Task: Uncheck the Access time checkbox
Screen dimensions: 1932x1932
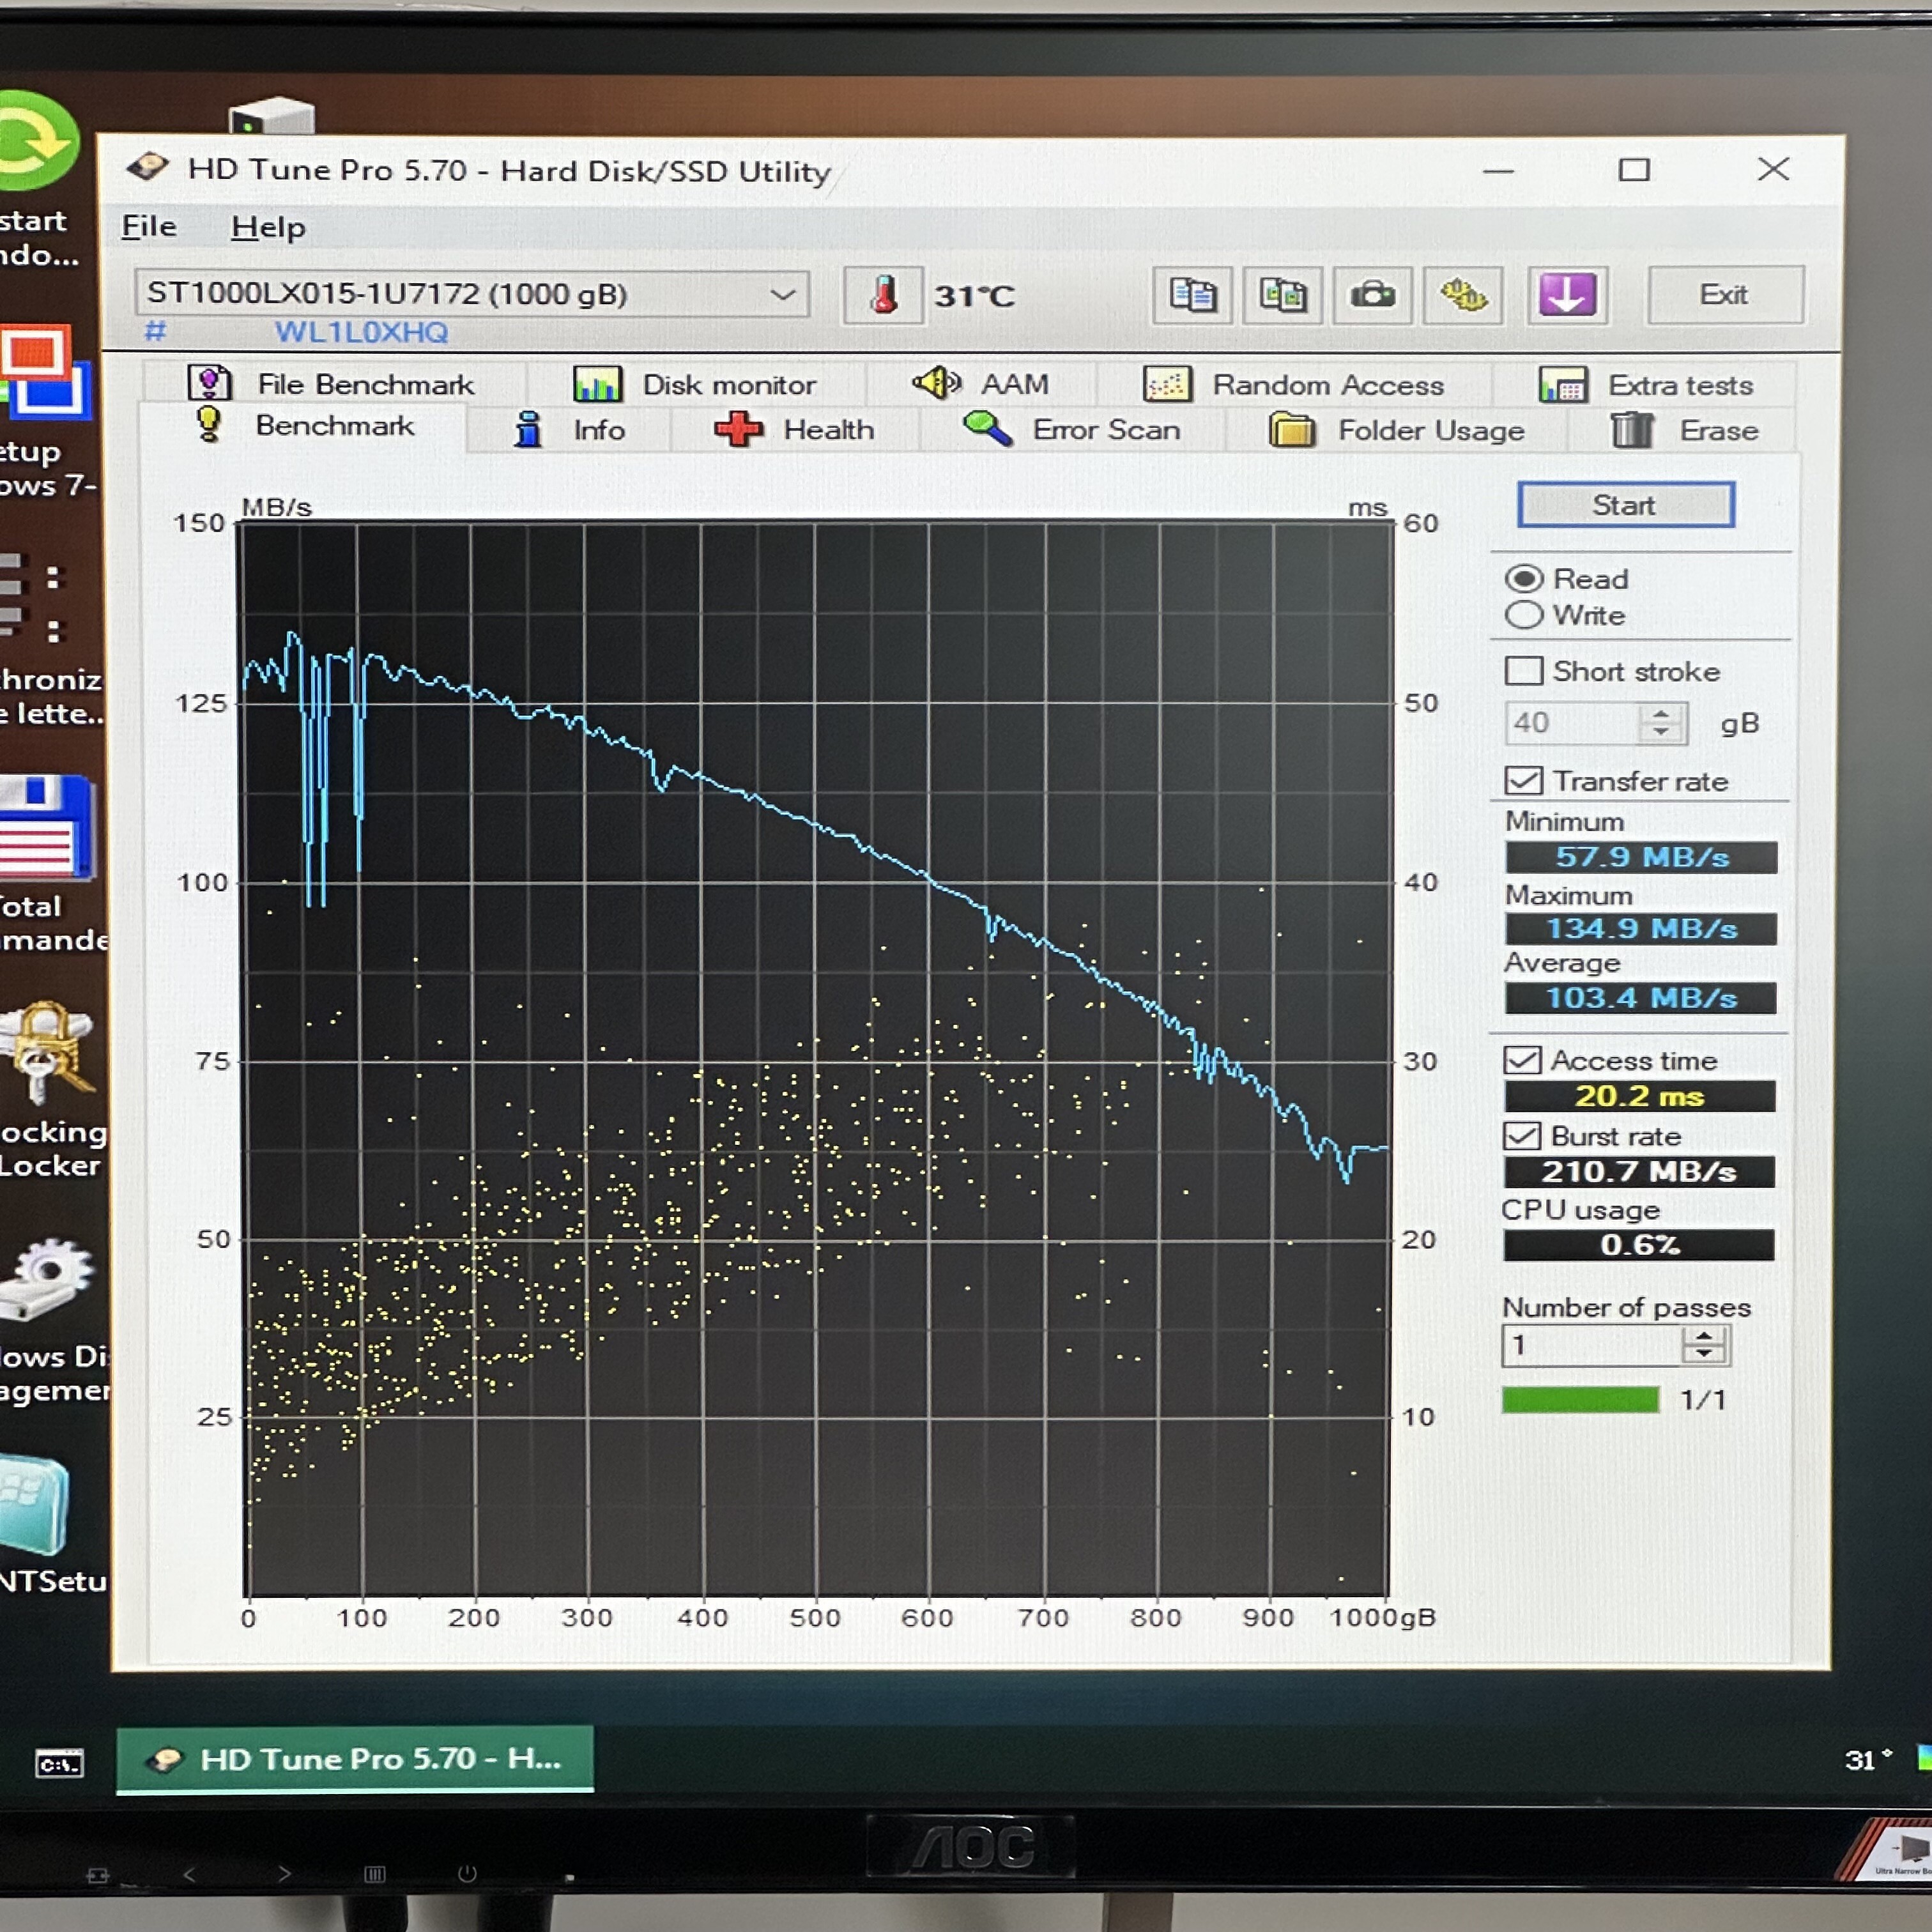Action: 1522,1060
